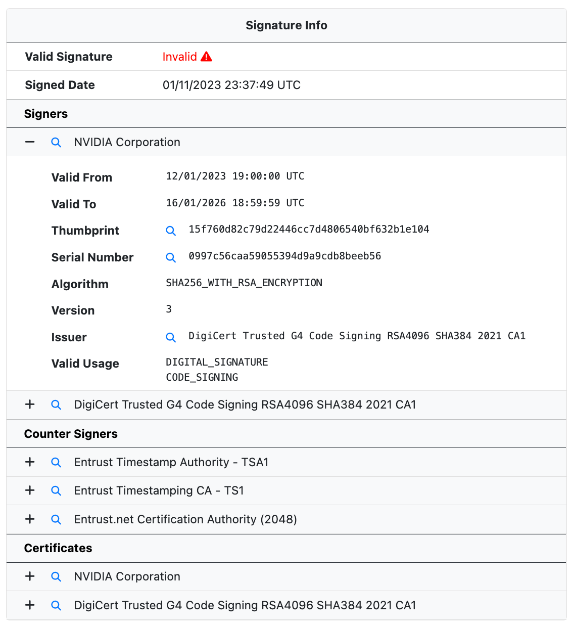This screenshot has width=573, height=629.
Task: Select the Valid From date 12/01/2023
Action: [x=235, y=176]
